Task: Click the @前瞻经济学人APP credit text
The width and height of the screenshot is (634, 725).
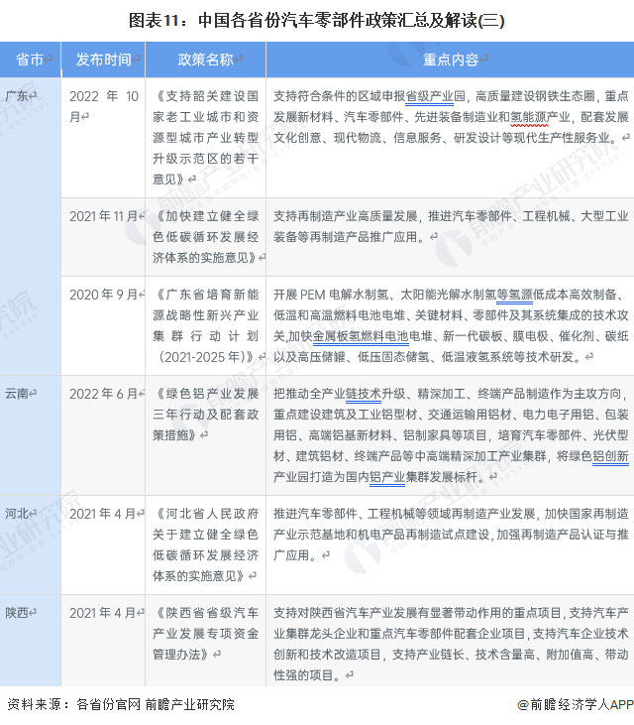Action: (x=574, y=704)
